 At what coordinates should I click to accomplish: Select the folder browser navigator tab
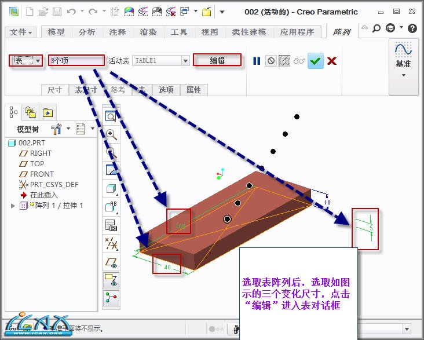(x=31, y=112)
